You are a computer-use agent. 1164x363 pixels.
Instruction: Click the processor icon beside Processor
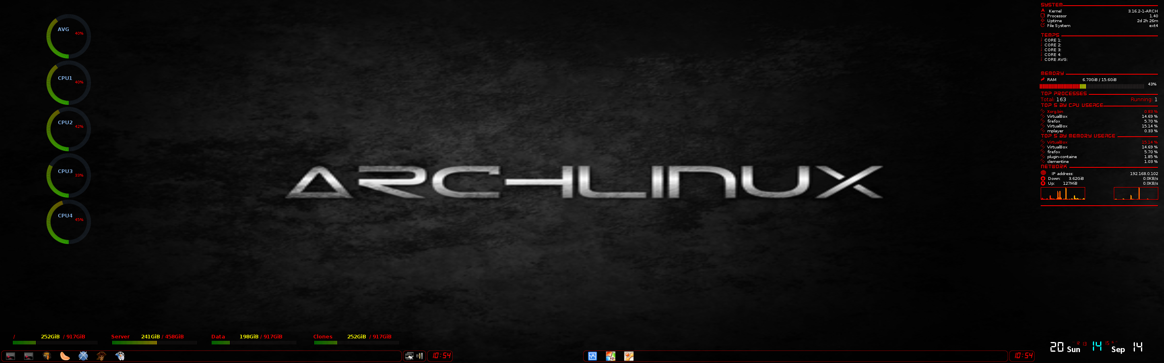1043,15
